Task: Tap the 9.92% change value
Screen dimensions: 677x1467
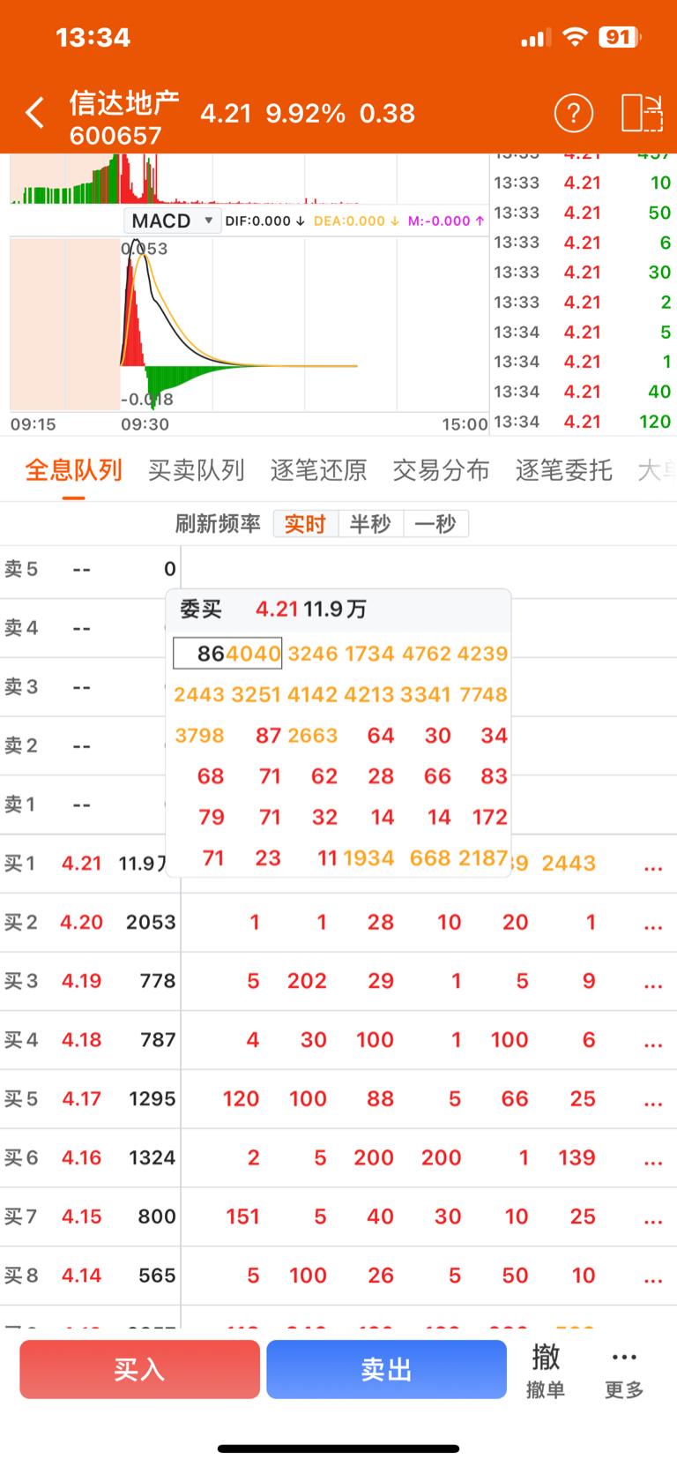Action: click(x=306, y=113)
